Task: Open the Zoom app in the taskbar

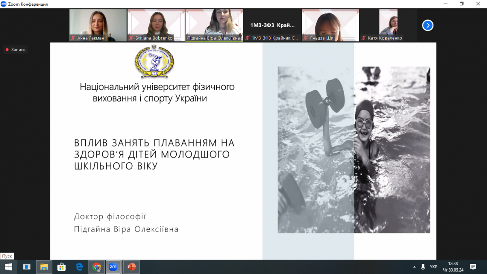Action: [113, 267]
